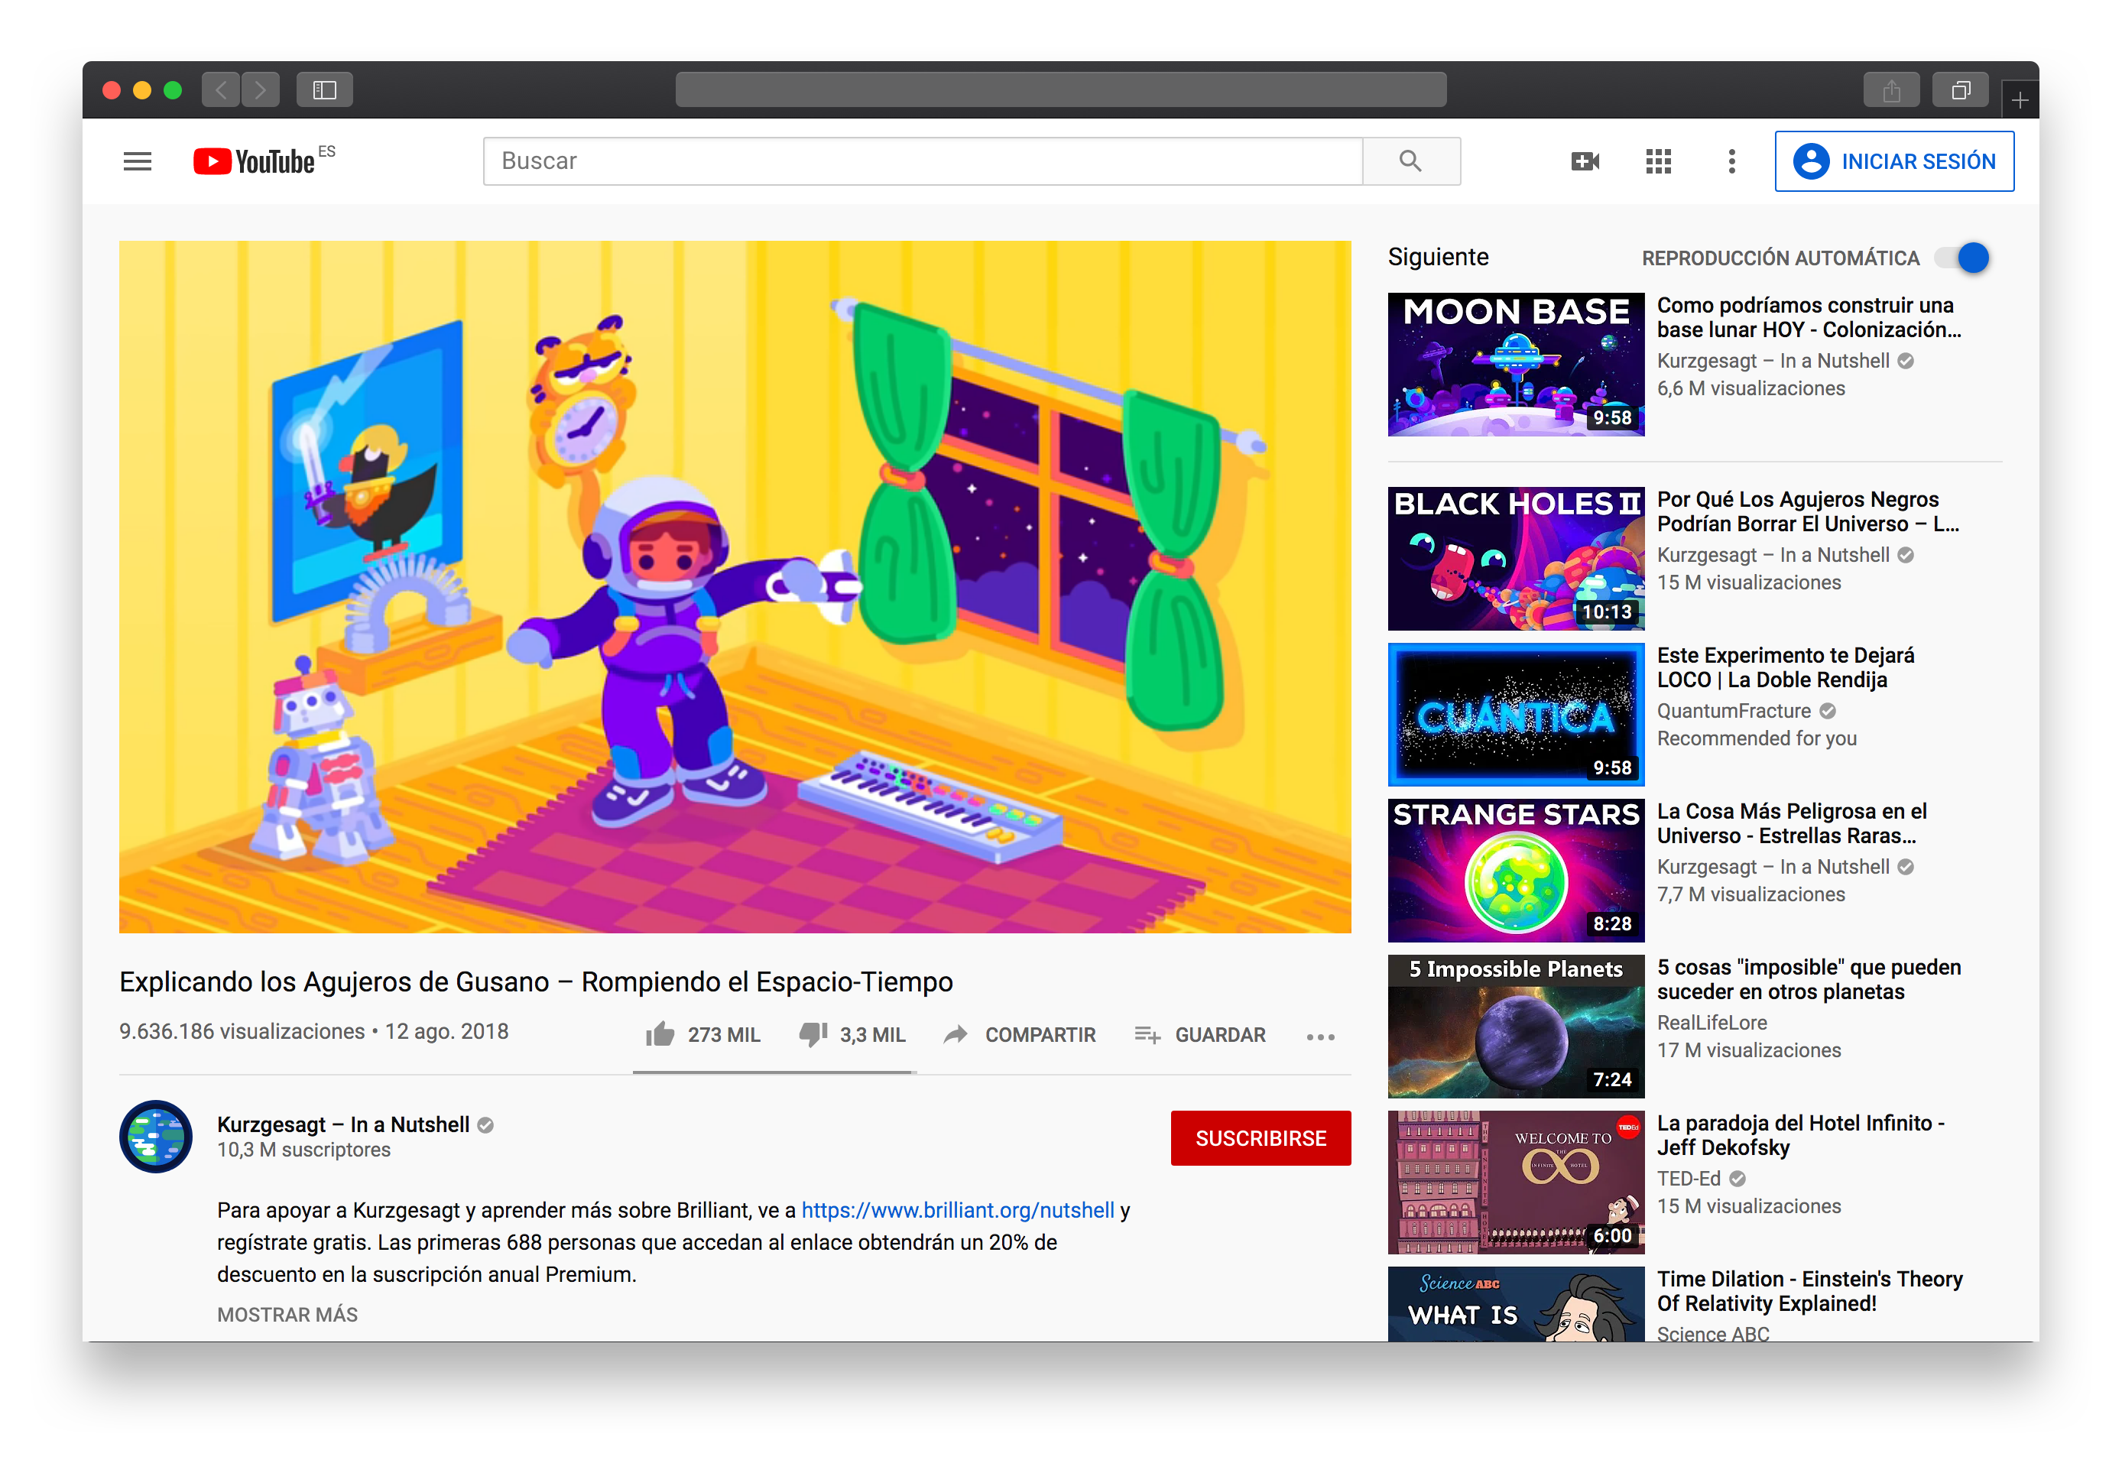Open the Science ABC video thumbnail
This screenshot has width=2122, height=1460.
pyautogui.click(x=1516, y=1305)
